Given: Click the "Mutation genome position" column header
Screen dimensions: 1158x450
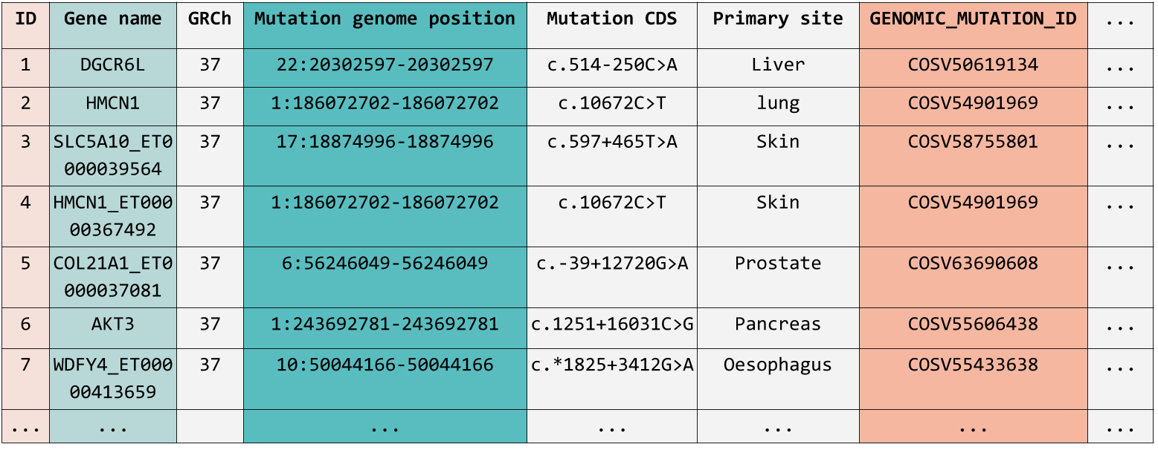Looking at the screenshot, I should (385, 19).
